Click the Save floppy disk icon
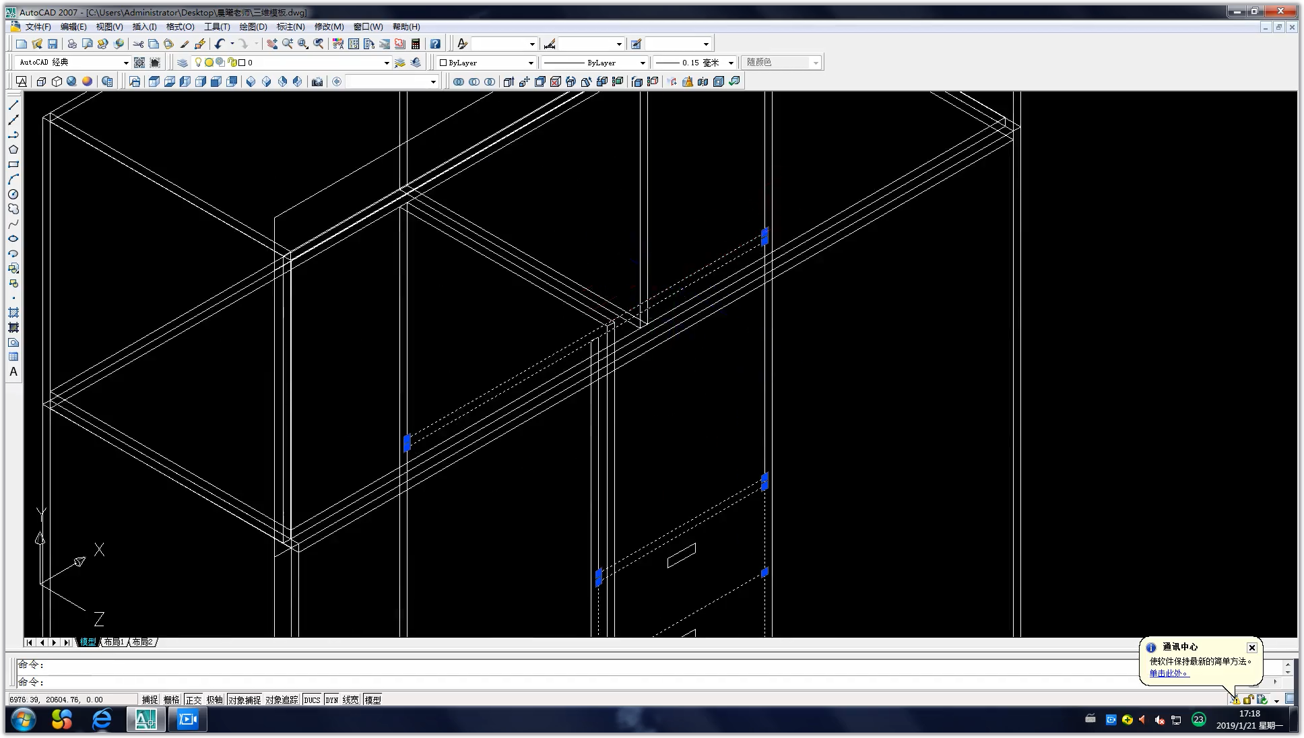 point(53,44)
